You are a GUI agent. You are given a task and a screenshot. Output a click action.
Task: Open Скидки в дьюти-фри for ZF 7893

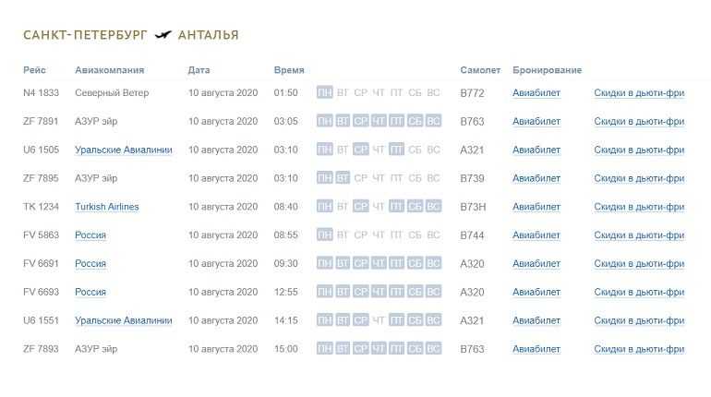639,349
